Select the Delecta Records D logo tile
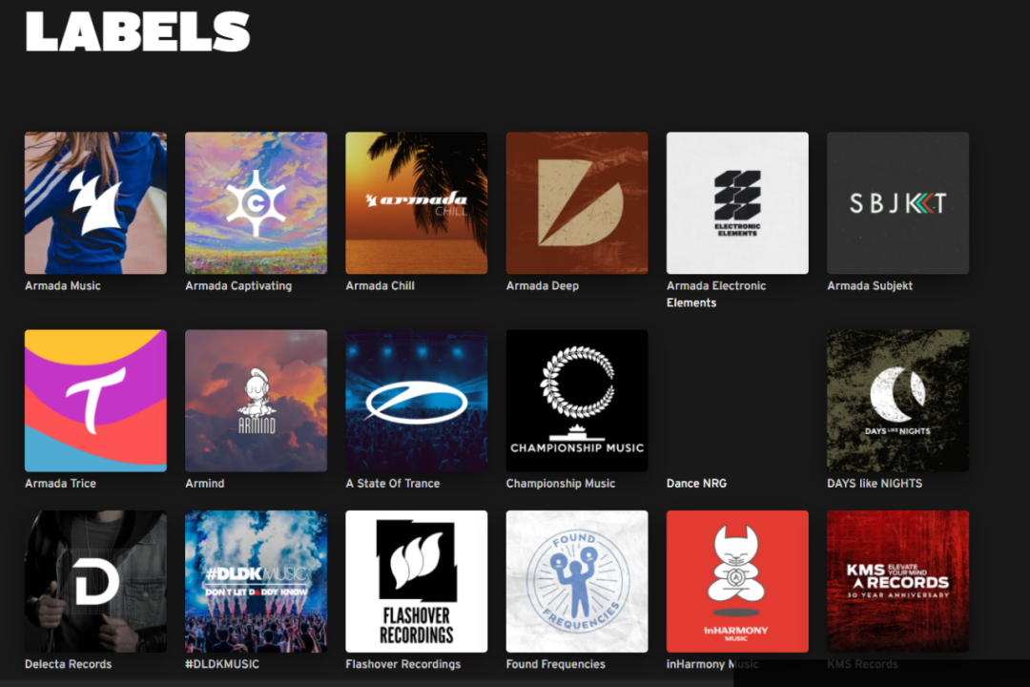The width and height of the screenshot is (1030, 687). (x=95, y=581)
